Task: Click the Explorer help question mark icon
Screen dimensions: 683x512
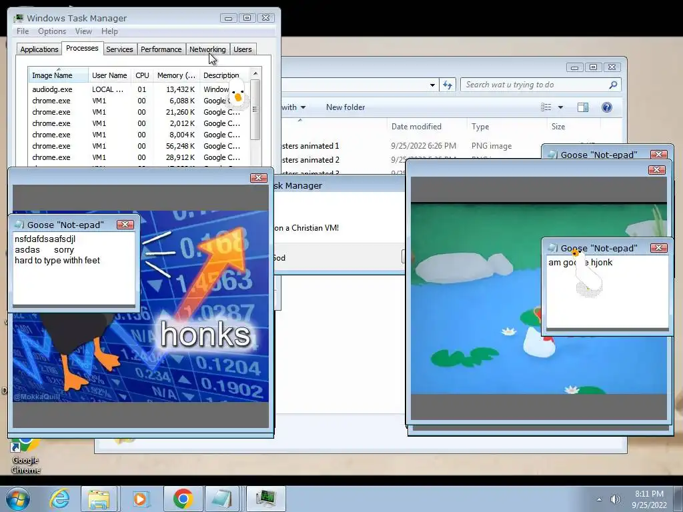Action: coord(606,107)
